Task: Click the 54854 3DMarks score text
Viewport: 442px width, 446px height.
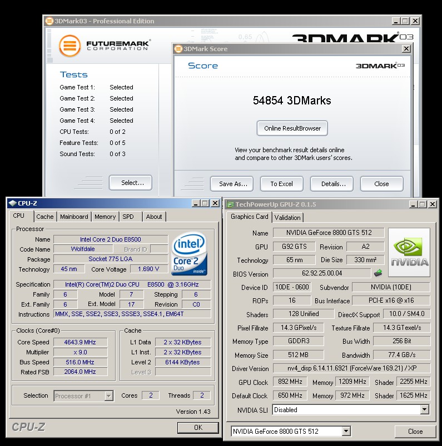Action: (292, 101)
